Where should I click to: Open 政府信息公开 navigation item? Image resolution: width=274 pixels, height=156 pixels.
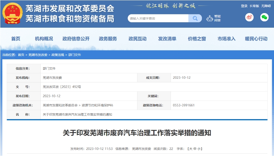[x=76, y=39]
